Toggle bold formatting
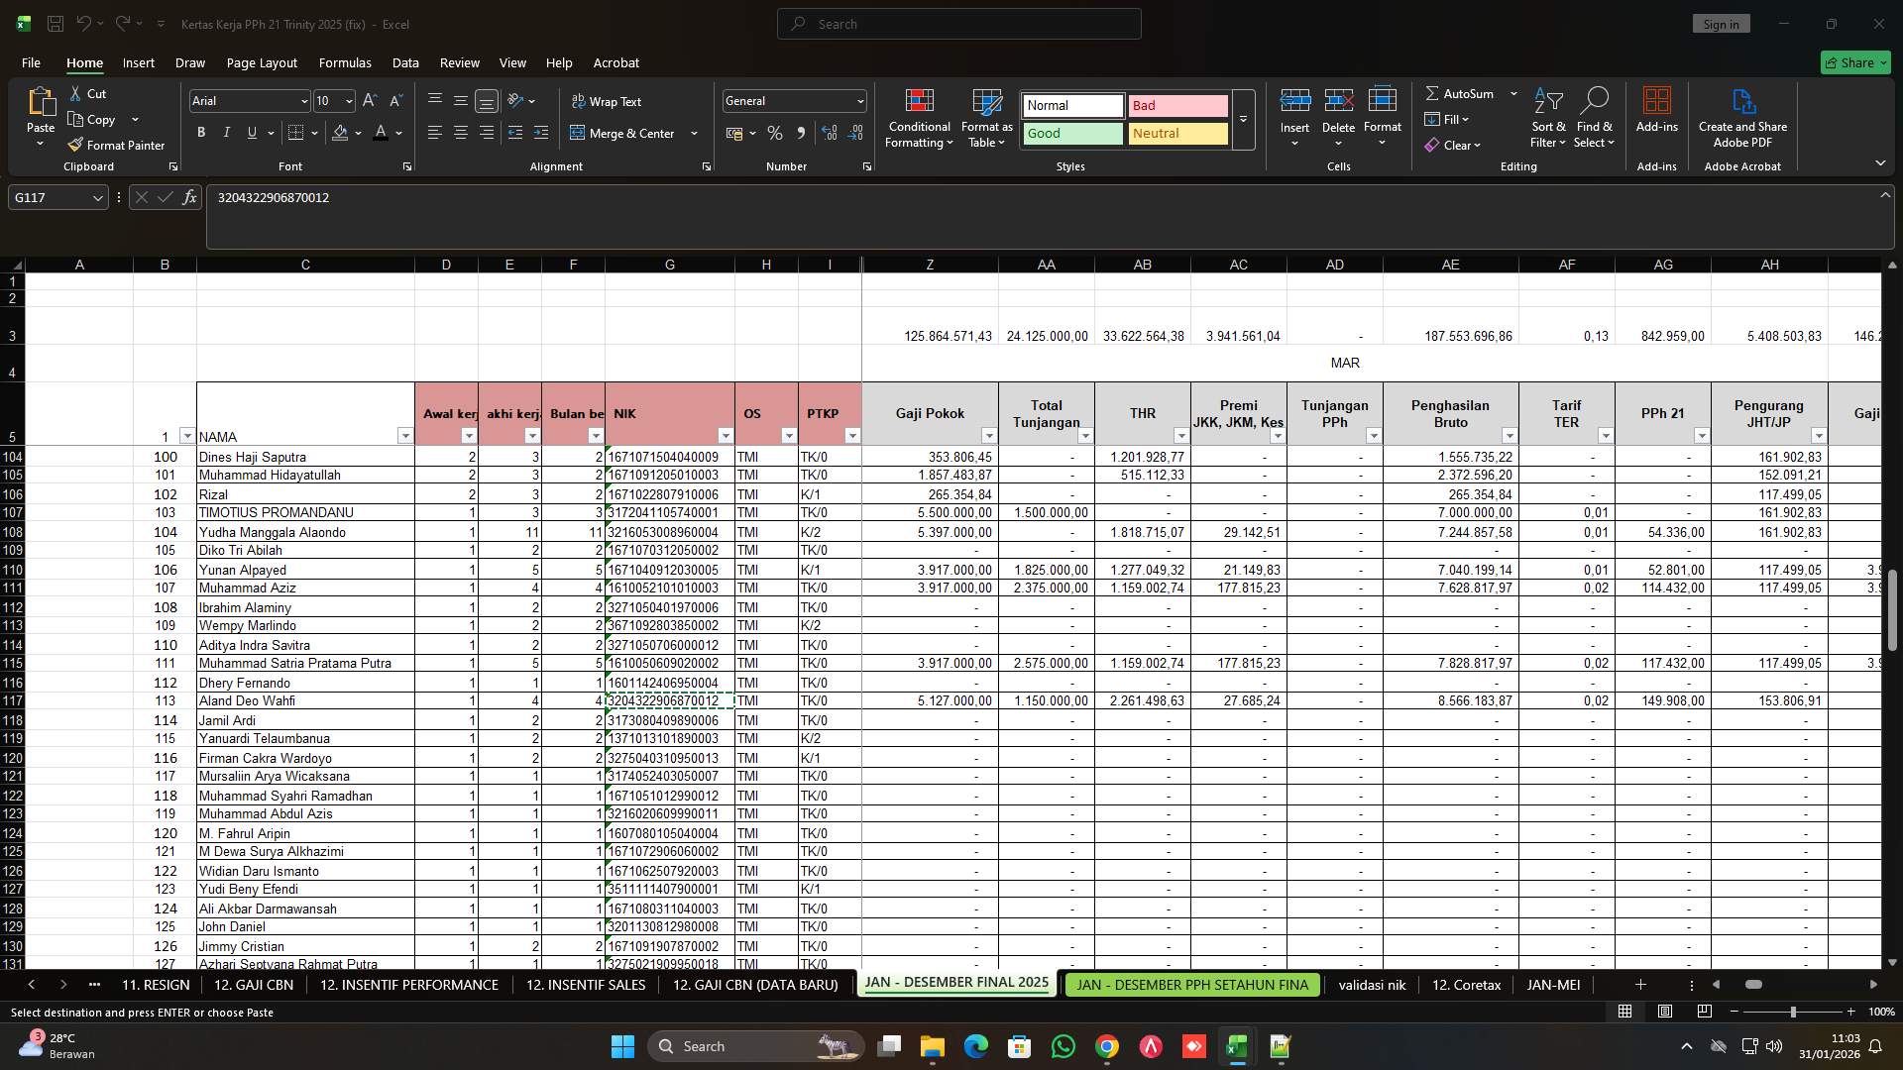The height and width of the screenshot is (1070, 1903). (x=200, y=132)
